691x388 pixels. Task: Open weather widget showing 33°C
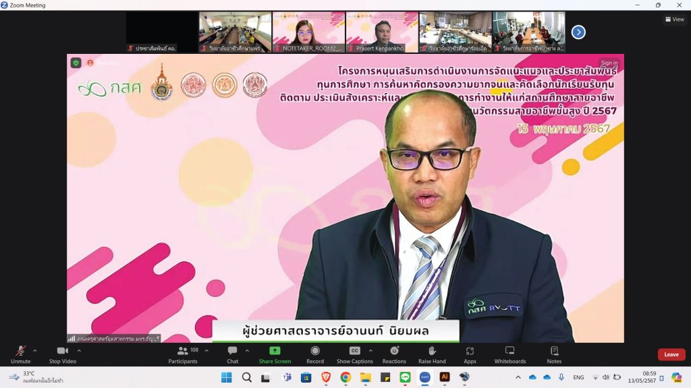(x=36, y=377)
